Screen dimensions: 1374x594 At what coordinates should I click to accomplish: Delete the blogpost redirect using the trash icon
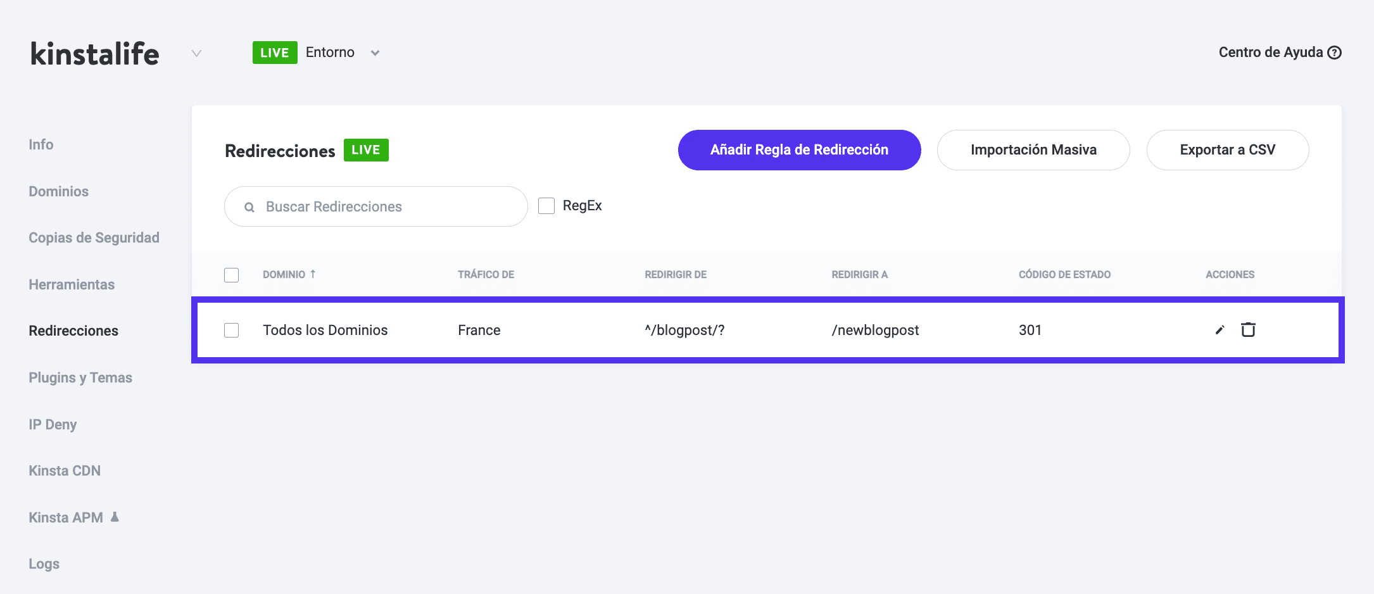[x=1249, y=329]
